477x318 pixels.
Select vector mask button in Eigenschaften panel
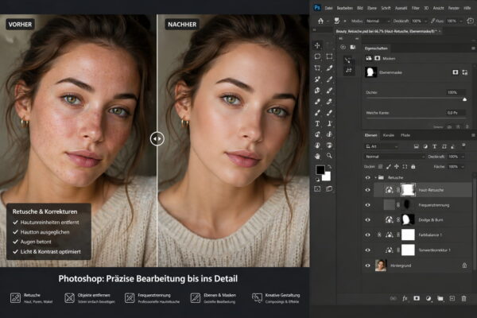pos(464,72)
